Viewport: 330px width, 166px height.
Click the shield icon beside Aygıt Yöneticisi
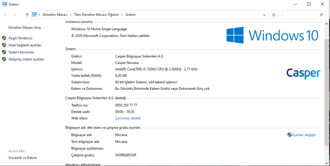[4, 38]
